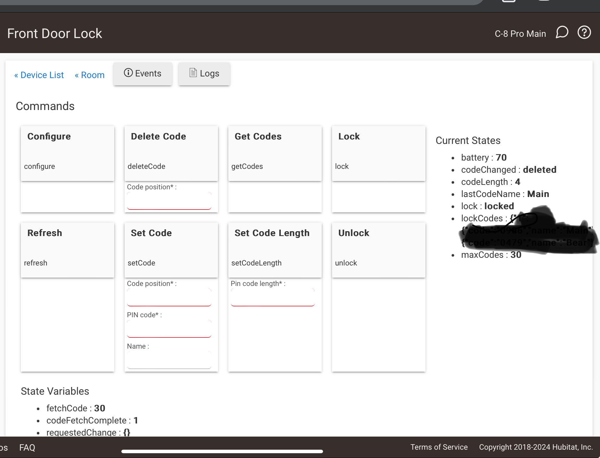Screen dimensions: 600x458
Task: Focus the Pin code length field
Action: pyautogui.click(x=273, y=298)
